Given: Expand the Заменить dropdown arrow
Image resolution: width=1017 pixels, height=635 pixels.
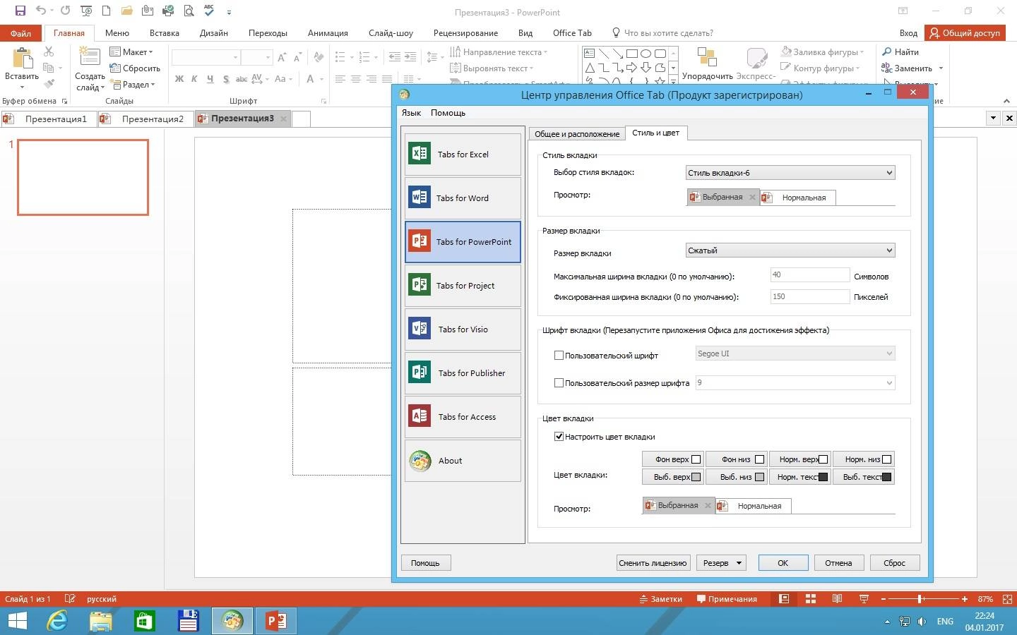Looking at the screenshot, I should [941, 68].
